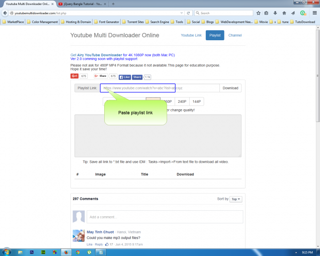The height and width of the screenshot is (256, 320).
Task: Bookmark this page with the star icon
Action: click(258, 13)
